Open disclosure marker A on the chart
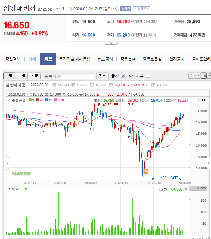 pos(146,171)
